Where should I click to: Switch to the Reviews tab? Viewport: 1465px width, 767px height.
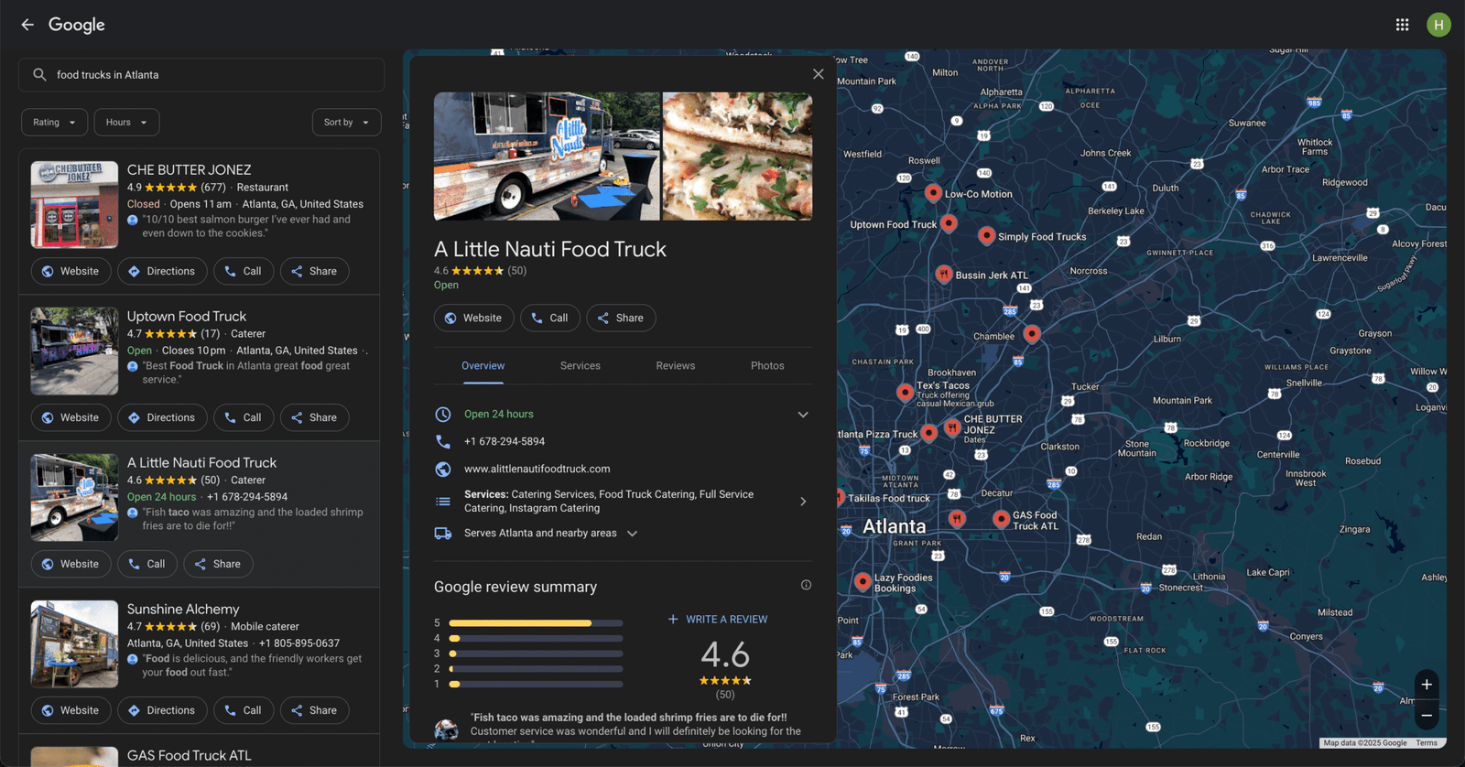tap(676, 366)
